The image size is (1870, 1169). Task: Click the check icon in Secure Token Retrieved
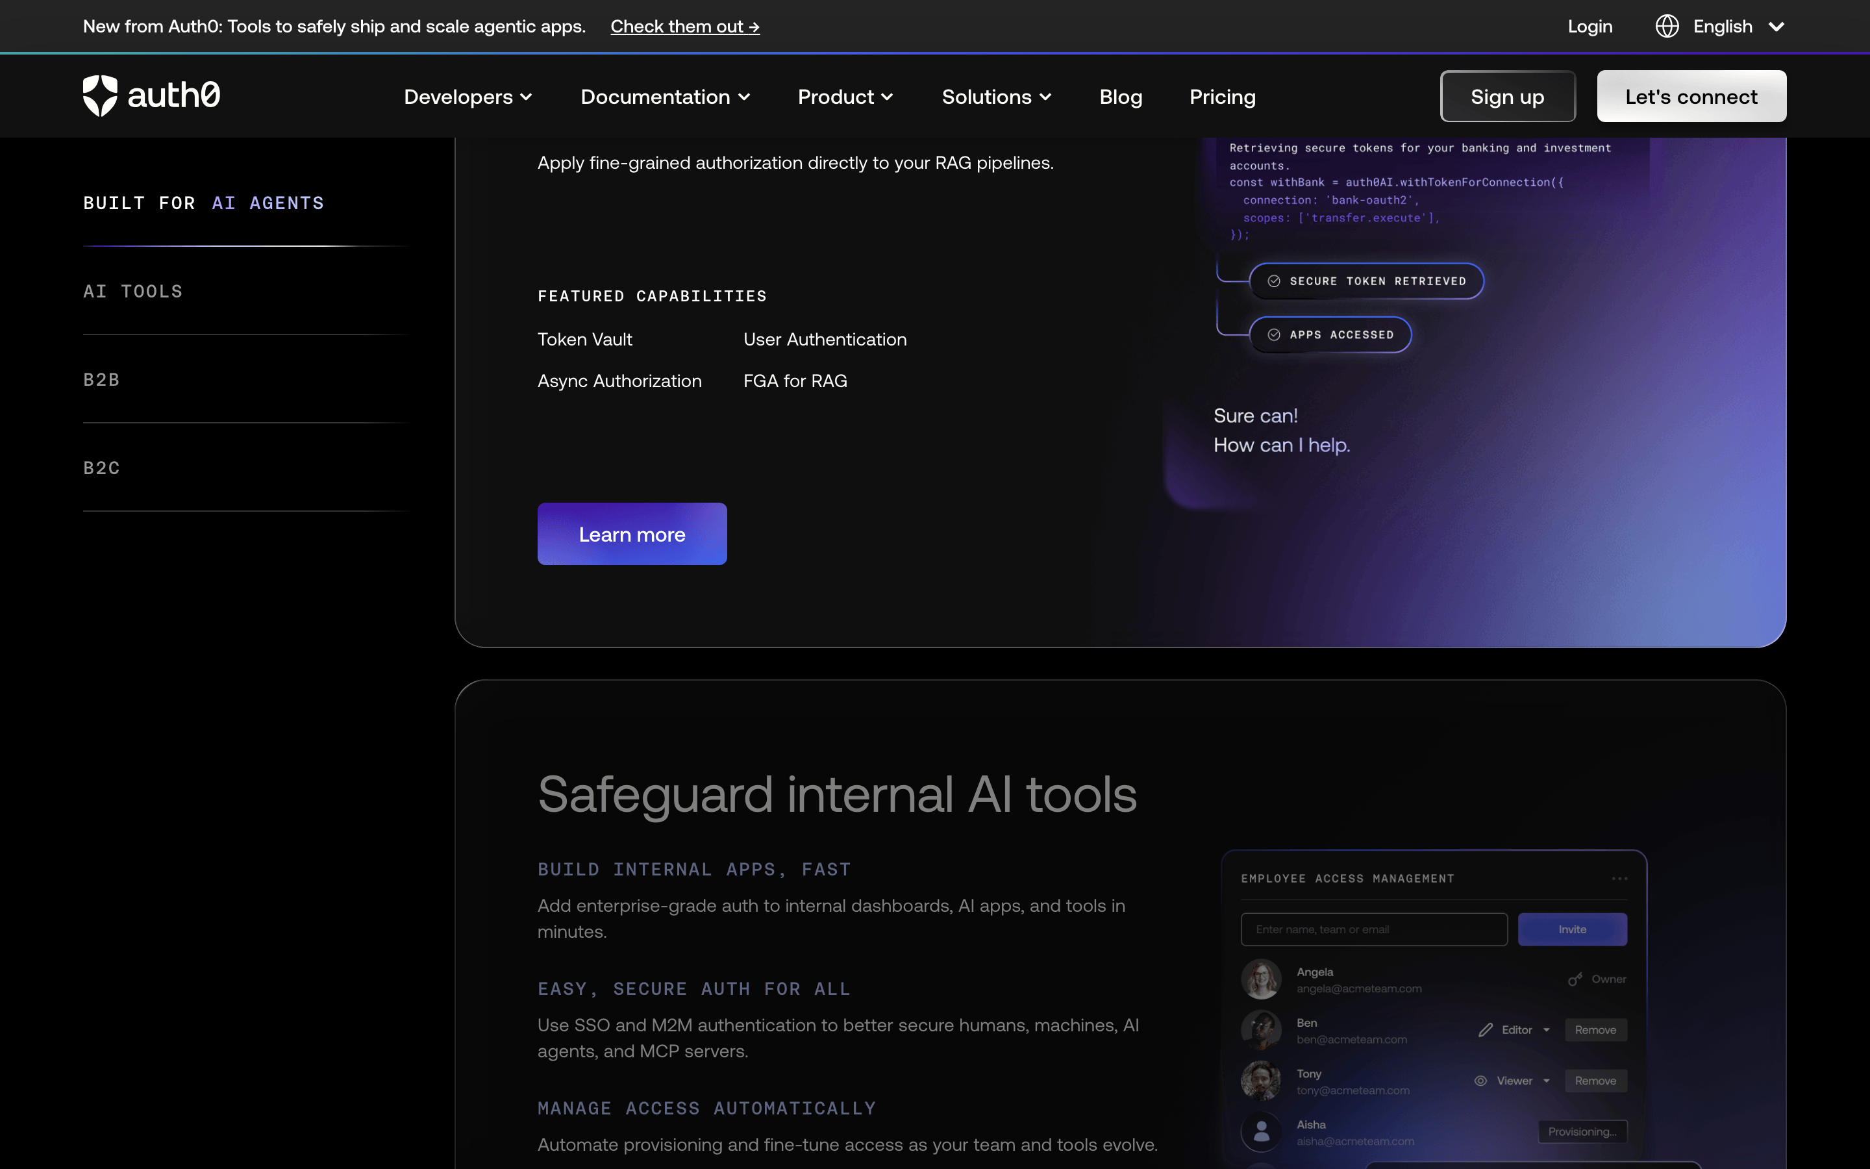[x=1274, y=281]
